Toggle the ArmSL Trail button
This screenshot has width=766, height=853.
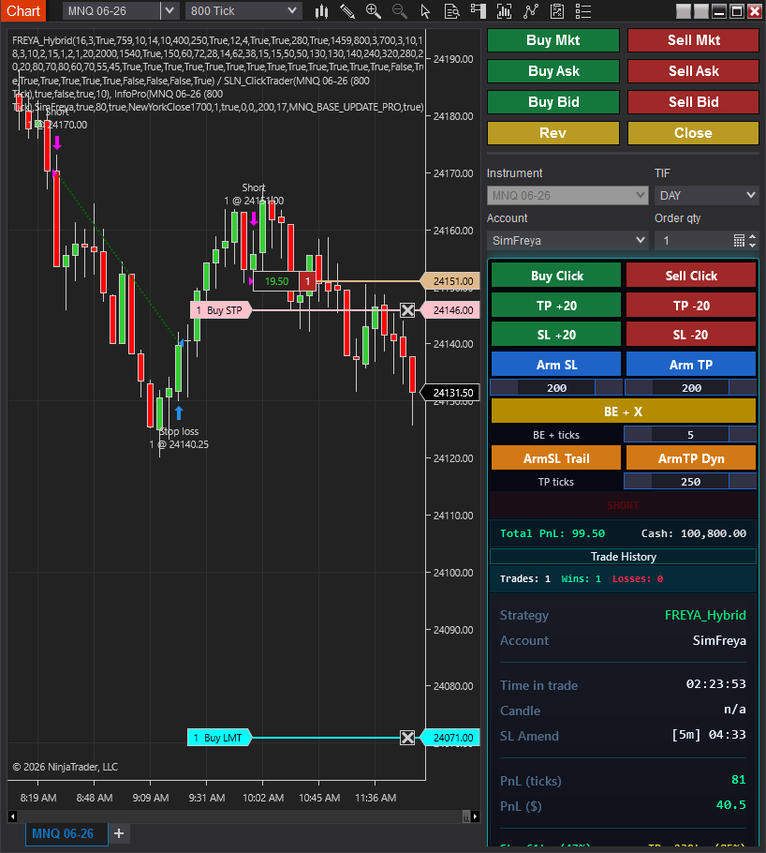pos(556,457)
